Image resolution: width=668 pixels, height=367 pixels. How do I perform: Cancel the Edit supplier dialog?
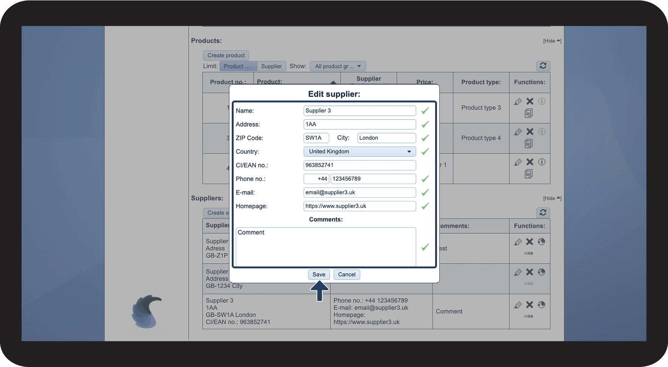[347, 274]
